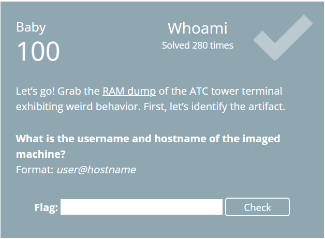The height and width of the screenshot is (239, 325).
Task: Click the word 'imaged' in the bold question
Action: pyautogui.click(x=261, y=139)
